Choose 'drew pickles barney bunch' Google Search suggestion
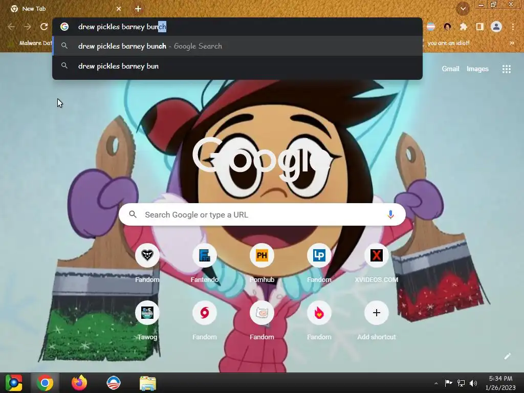The image size is (524, 393). point(237,46)
